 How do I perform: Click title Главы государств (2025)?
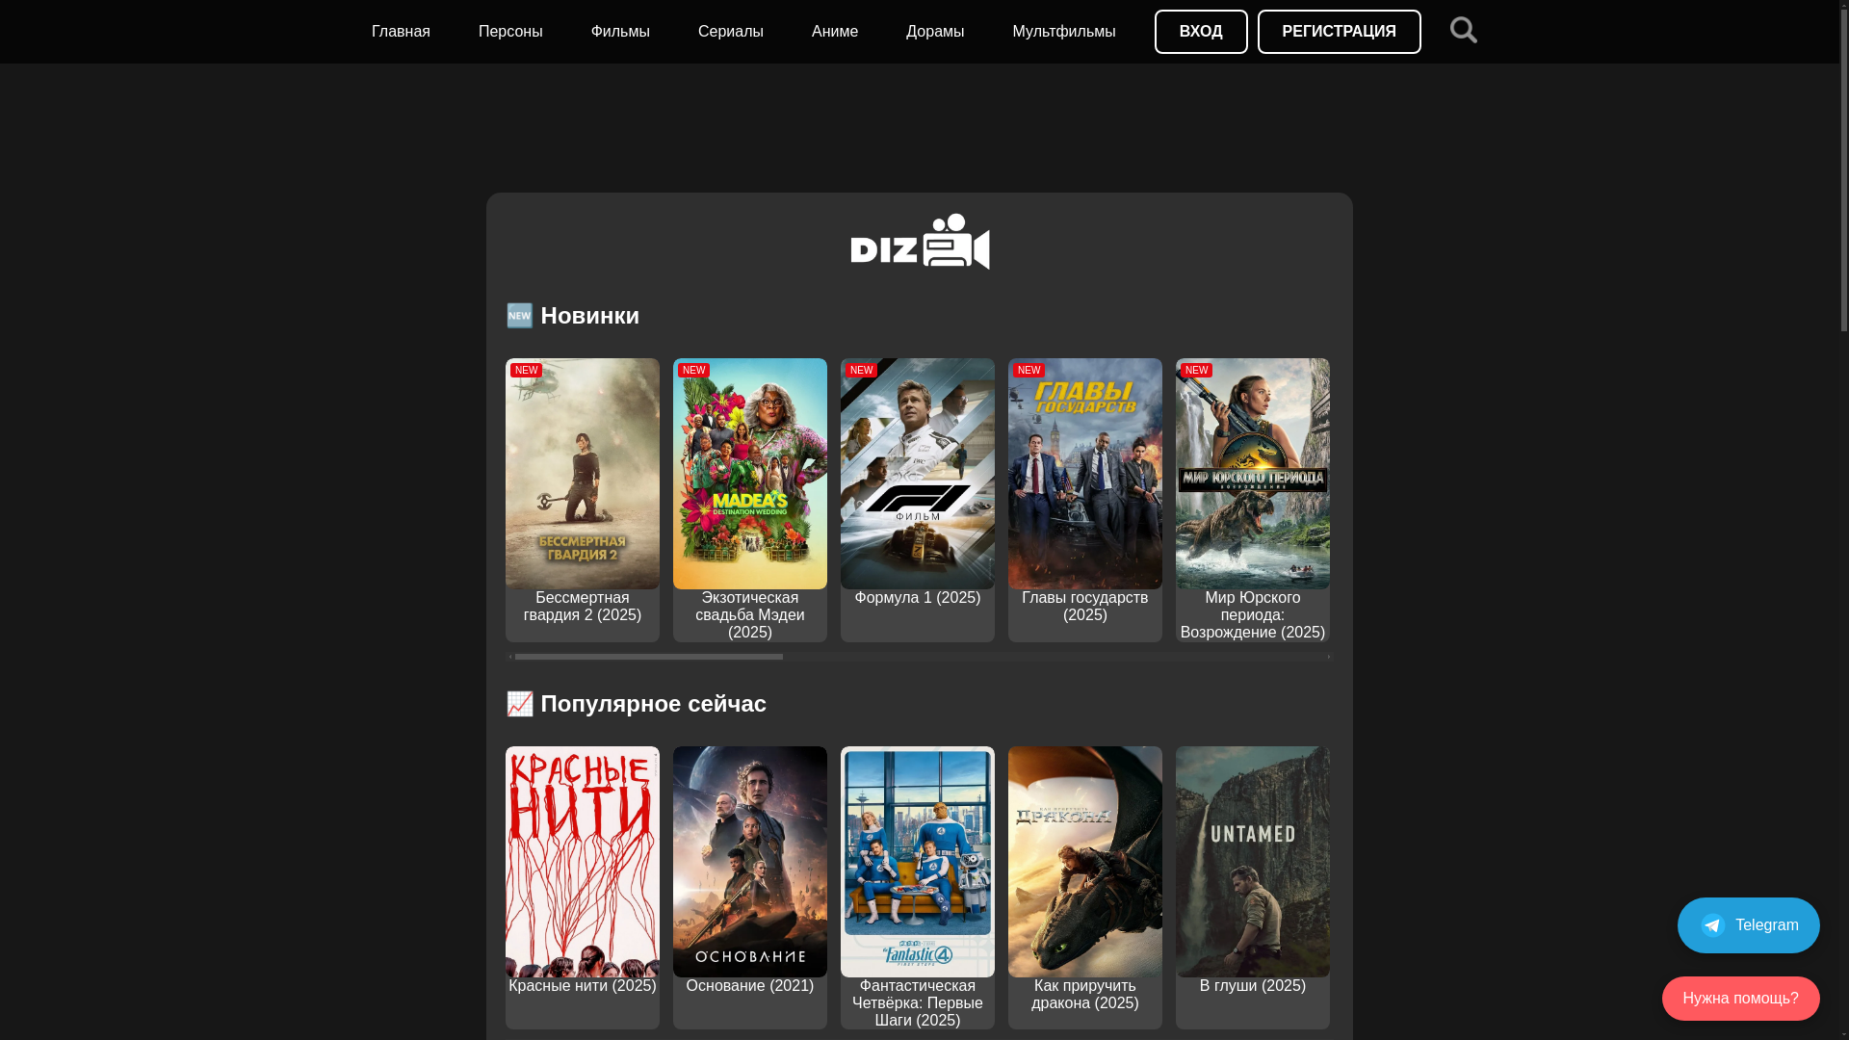1085,607
